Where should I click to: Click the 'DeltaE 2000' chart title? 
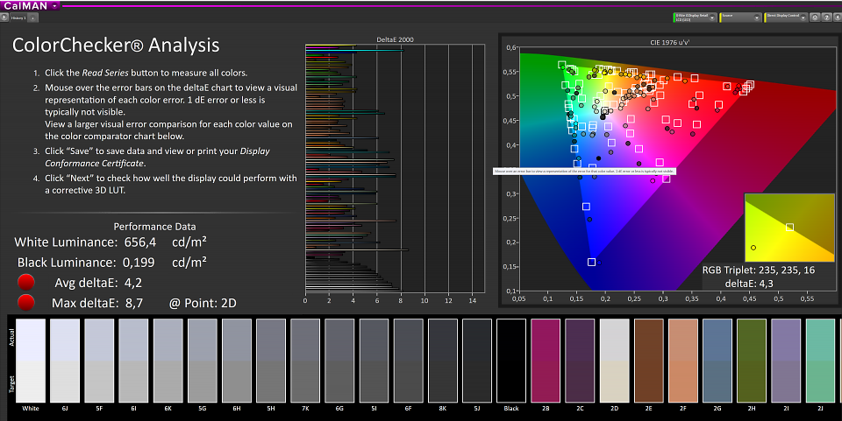396,39
